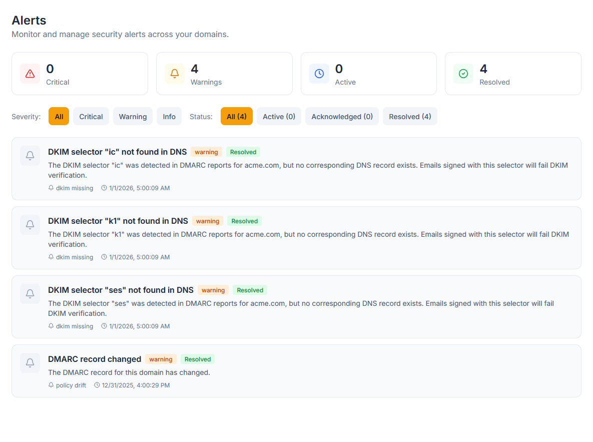Click warning badge on the "k1" alert
Viewport: 593px width, 442px height.
208,221
